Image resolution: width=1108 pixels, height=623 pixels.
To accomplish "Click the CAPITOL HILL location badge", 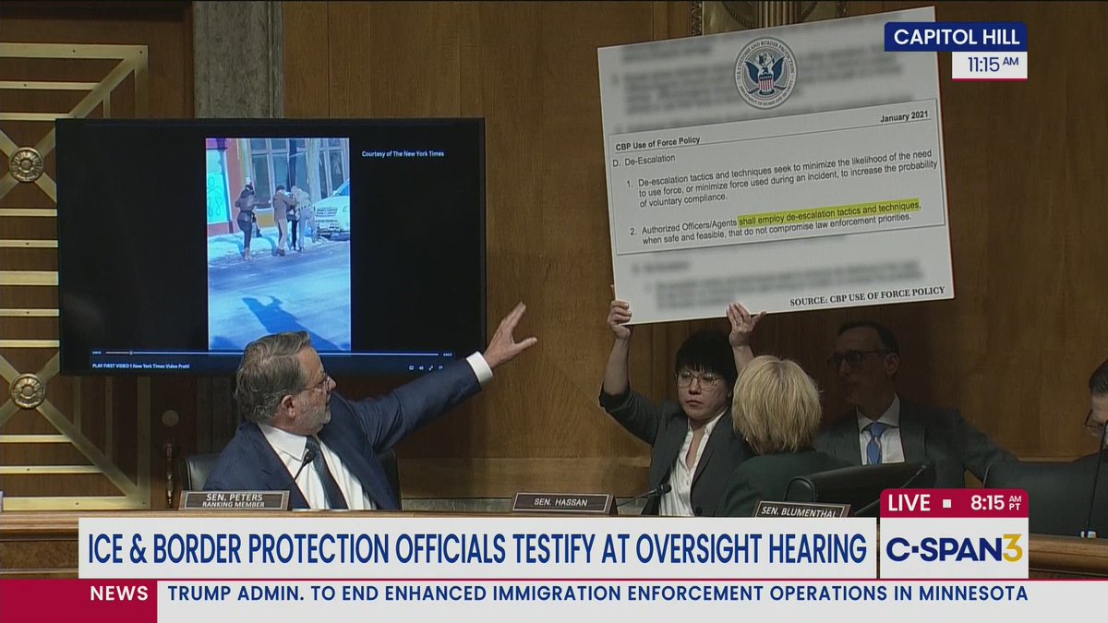I will click(x=956, y=37).
